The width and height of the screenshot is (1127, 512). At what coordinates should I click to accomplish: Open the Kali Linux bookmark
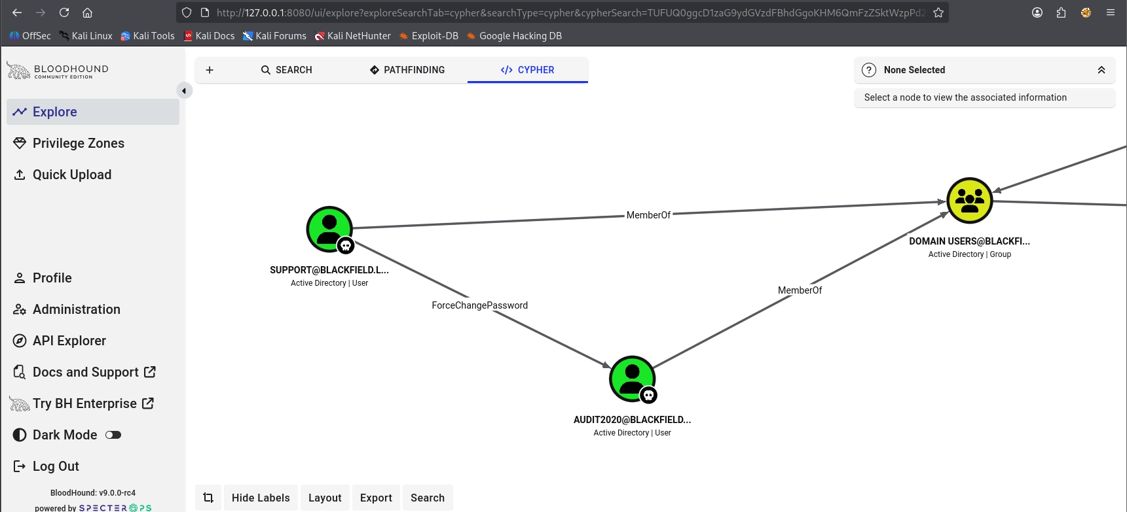(x=86, y=36)
